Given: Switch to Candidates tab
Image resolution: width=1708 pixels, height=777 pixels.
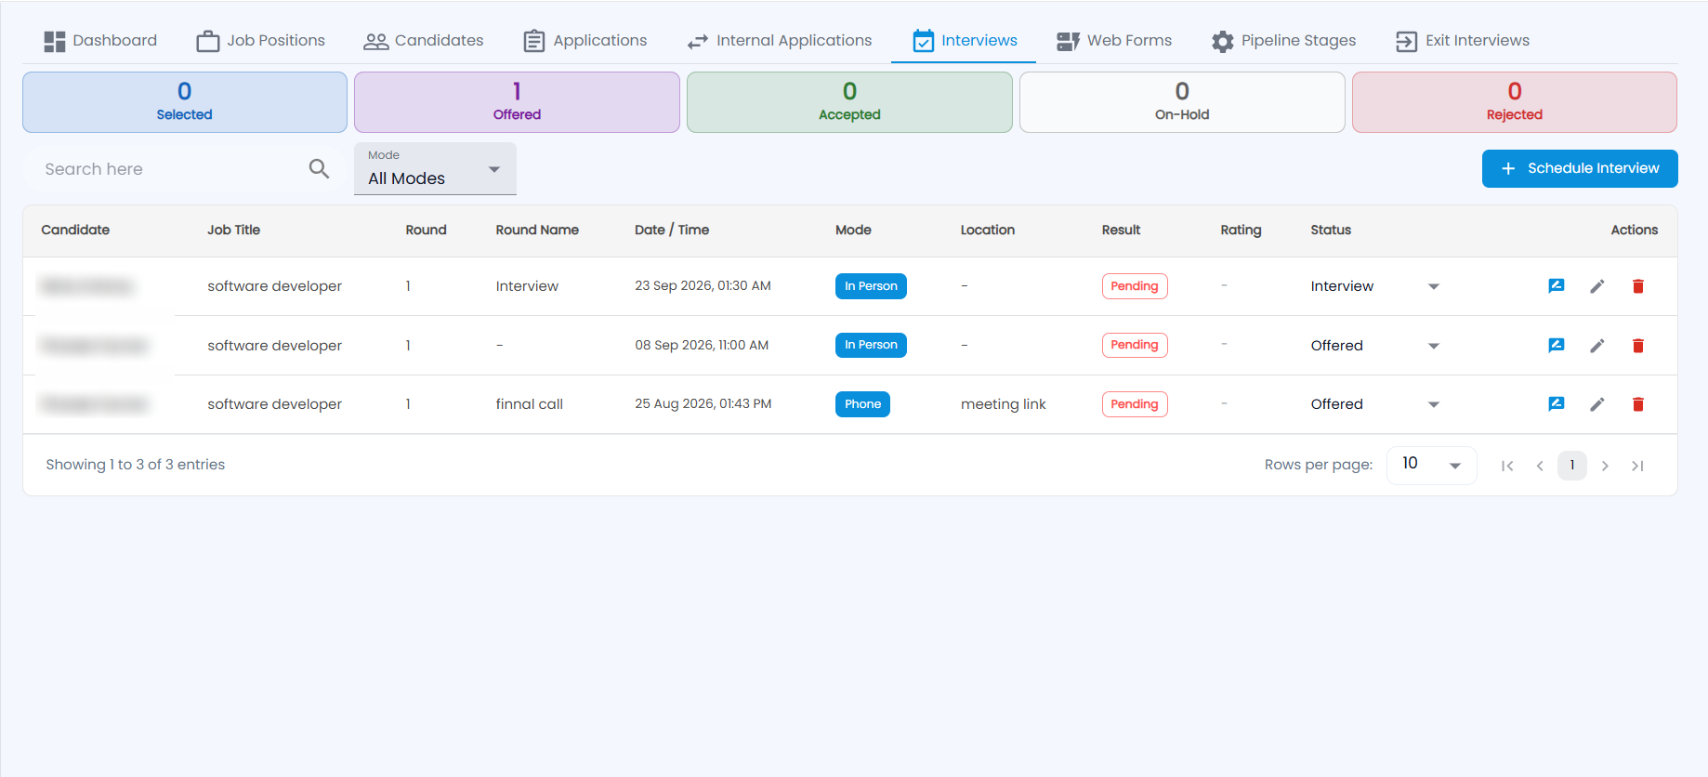Looking at the screenshot, I should point(424,41).
